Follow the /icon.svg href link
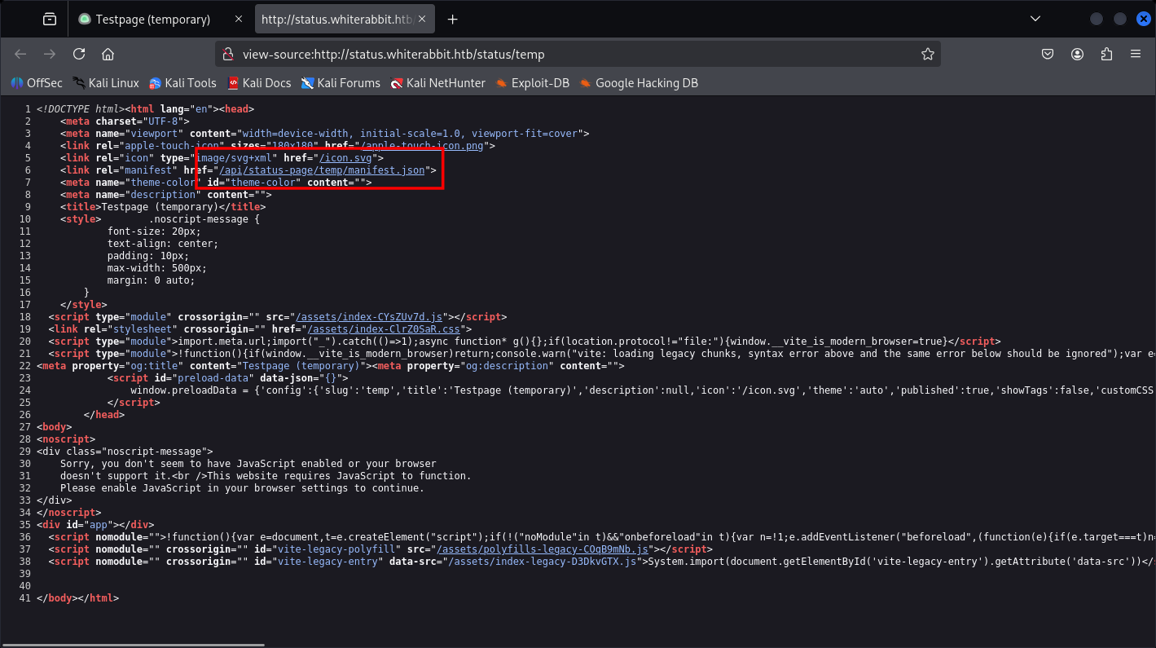The width and height of the screenshot is (1156, 648). click(347, 158)
